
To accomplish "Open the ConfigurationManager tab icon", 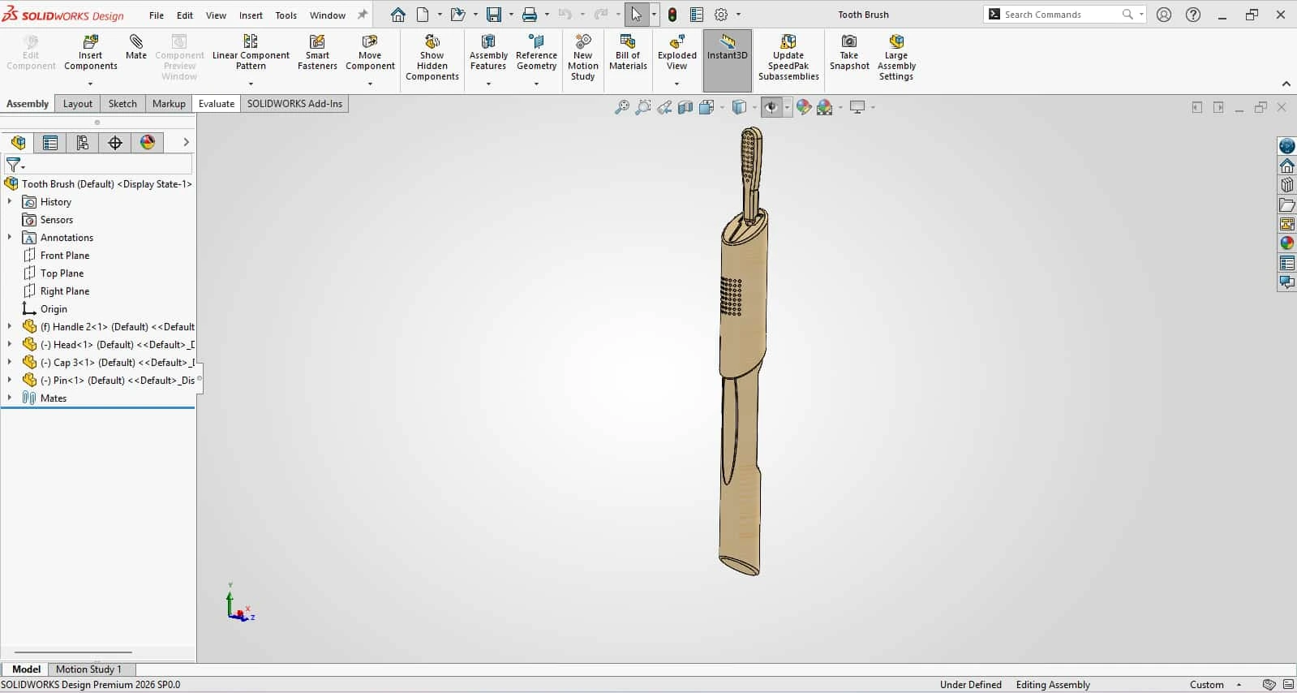I will [83, 143].
